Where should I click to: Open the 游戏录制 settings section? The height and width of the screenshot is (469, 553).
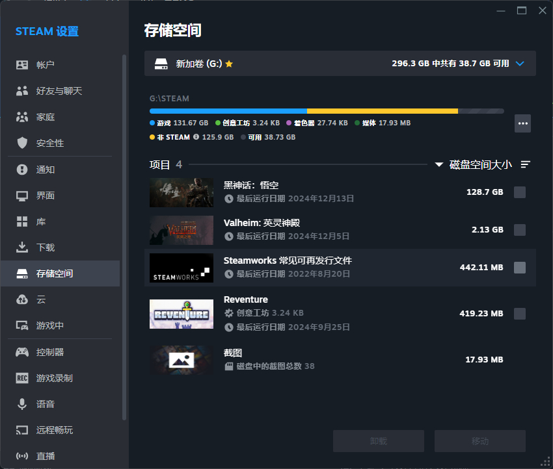point(61,378)
